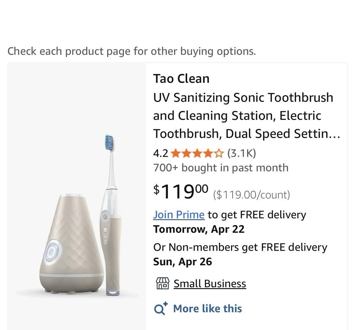Click the Small Business storefront icon

(162, 283)
